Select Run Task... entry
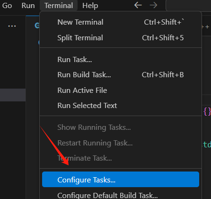 (x=121, y=60)
